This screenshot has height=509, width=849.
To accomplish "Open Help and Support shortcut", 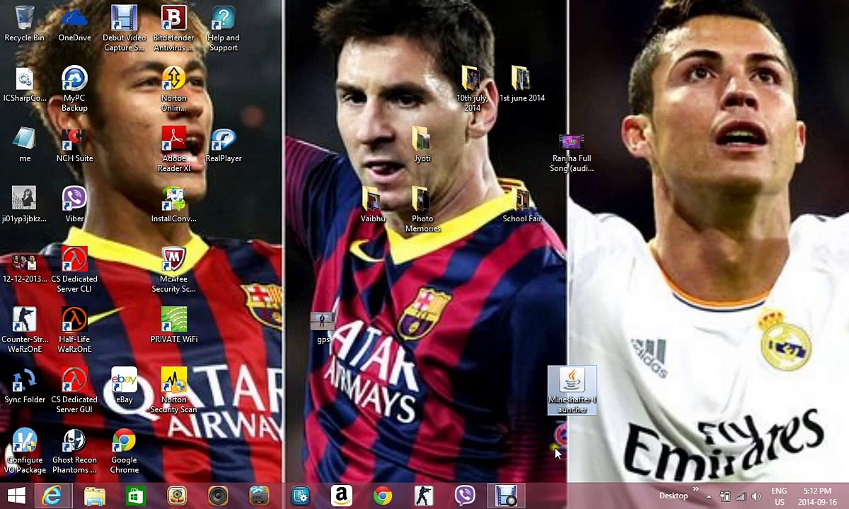I will [x=224, y=28].
